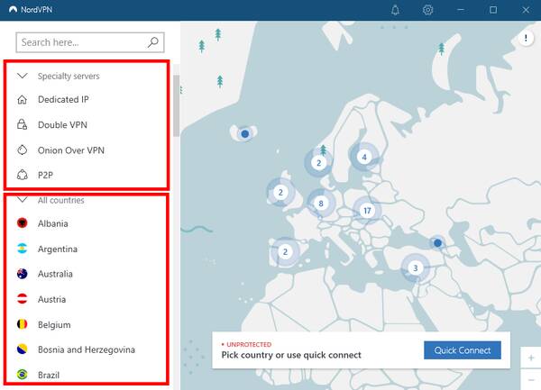This screenshot has height=390, width=541.
Task: Open settings via the gear icon
Action: click(427, 10)
